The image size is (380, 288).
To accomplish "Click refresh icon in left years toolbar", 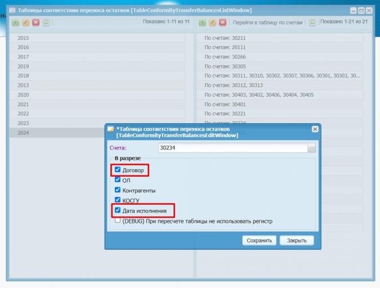I will pos(46,22).
